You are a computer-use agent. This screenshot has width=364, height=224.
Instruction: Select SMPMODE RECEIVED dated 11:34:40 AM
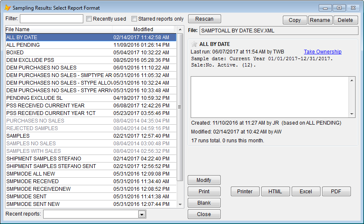click(91, 181)
